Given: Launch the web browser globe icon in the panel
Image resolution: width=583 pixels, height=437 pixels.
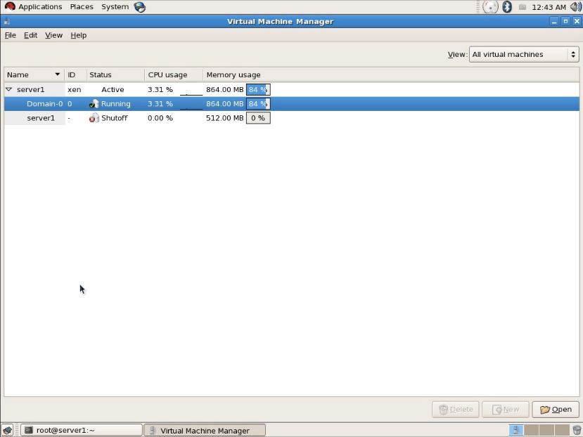Looking at the screenshot, I should tap(140, 7).
